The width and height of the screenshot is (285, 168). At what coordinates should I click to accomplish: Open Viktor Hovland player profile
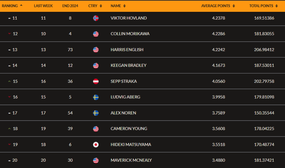tap(128, 18)
